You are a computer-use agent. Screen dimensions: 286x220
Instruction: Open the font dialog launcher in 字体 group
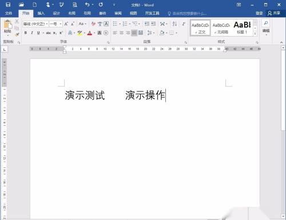pos(108,42)
